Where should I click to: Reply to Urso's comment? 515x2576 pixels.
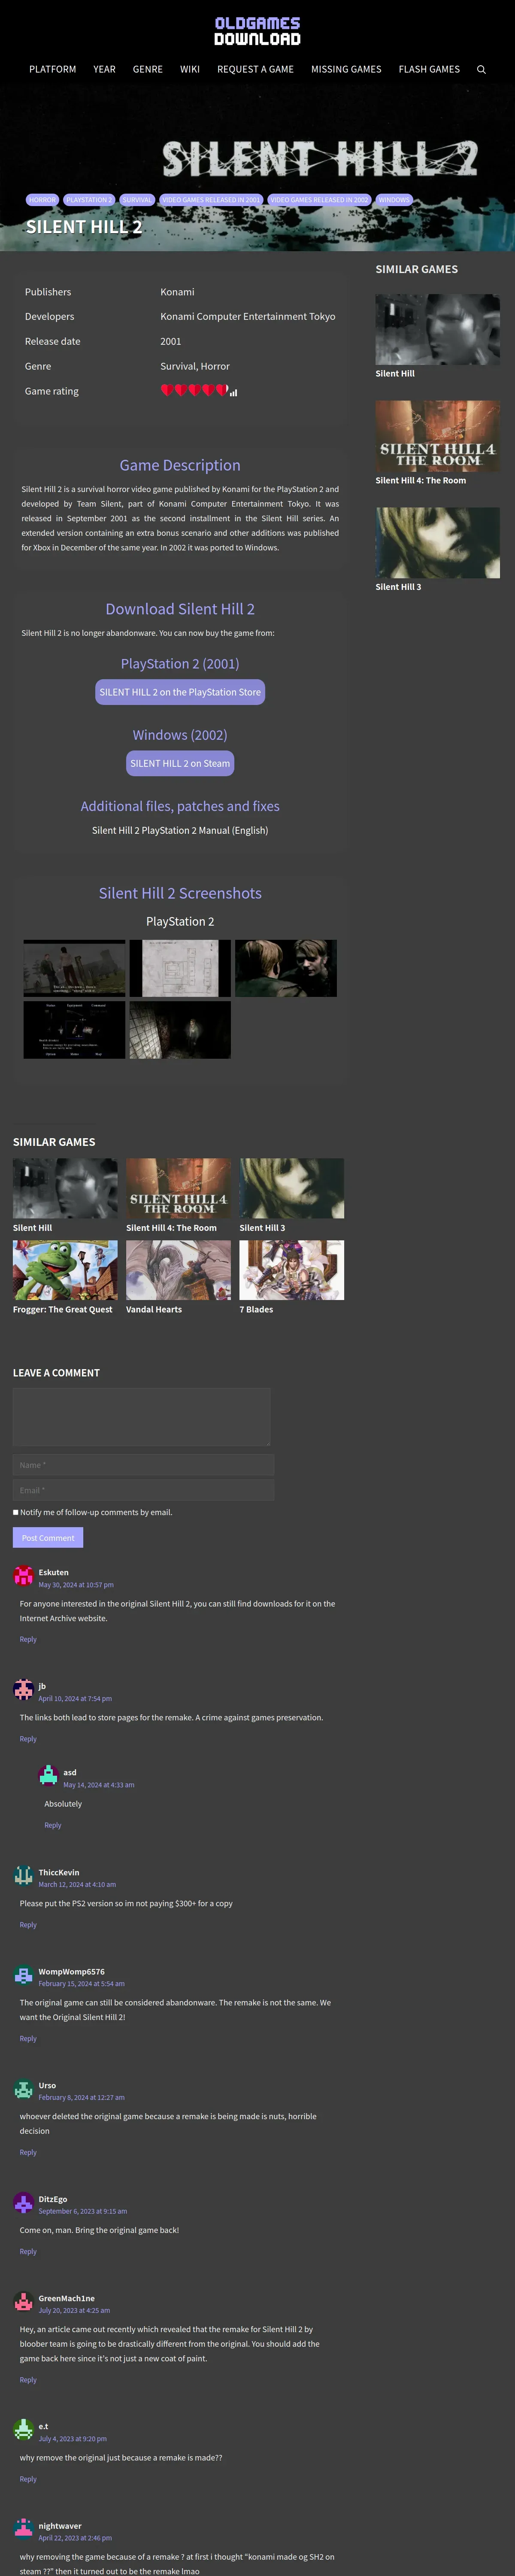pos(28,2152)
